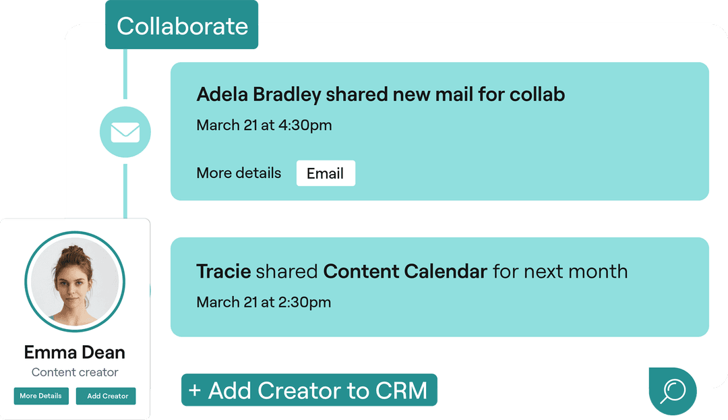728x420 pixels.
Task: Click the envelope mail icon on timeline
Action: 125,132
